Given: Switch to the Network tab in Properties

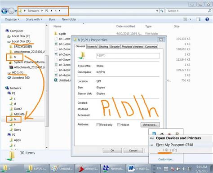Looking at the screenshot, I should click(92, 47).
